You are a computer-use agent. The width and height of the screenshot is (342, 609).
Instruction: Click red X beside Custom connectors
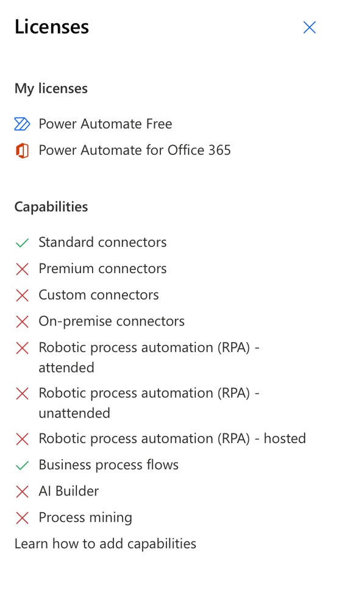(x=22, y=296)
